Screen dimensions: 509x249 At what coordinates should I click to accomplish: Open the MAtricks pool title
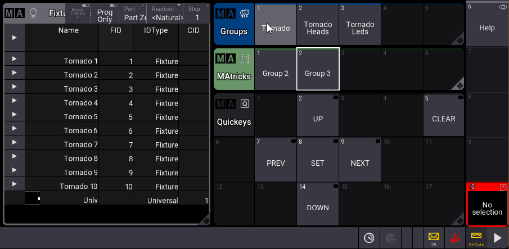(234, 69)
